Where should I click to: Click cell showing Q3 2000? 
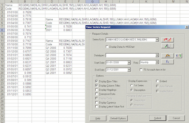pyautogui.click(x=52, y=55)
